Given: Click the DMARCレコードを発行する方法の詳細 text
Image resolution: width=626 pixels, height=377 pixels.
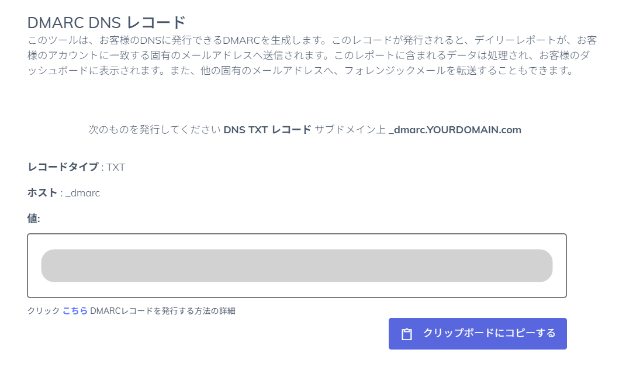Looking at the screenshot, I should (162, 311).
